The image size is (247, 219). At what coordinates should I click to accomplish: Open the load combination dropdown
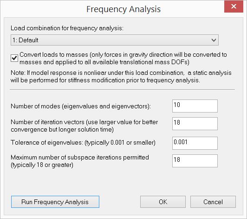(x=115, y=40)
